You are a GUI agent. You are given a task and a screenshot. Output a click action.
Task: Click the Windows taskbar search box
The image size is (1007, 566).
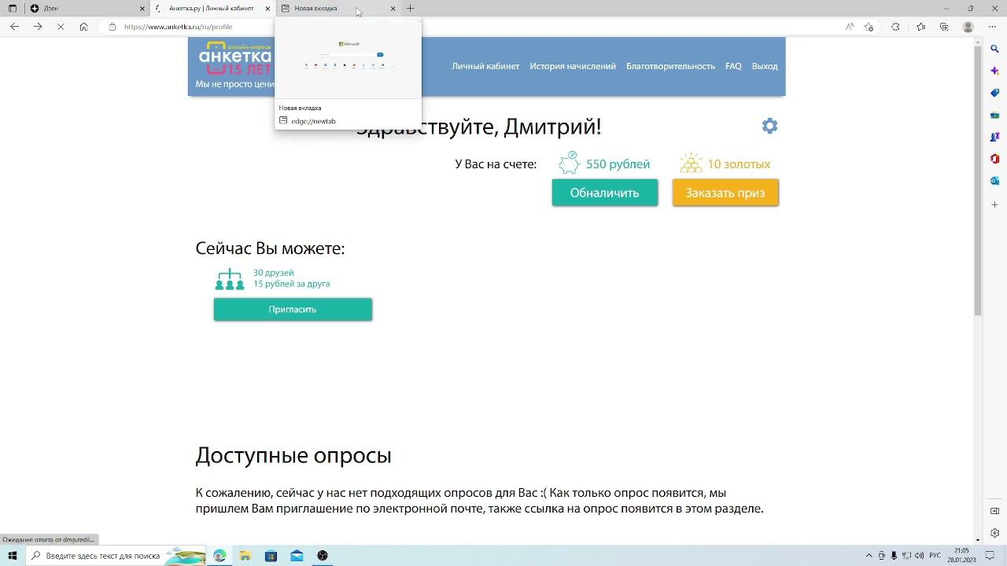pos(116,556)
